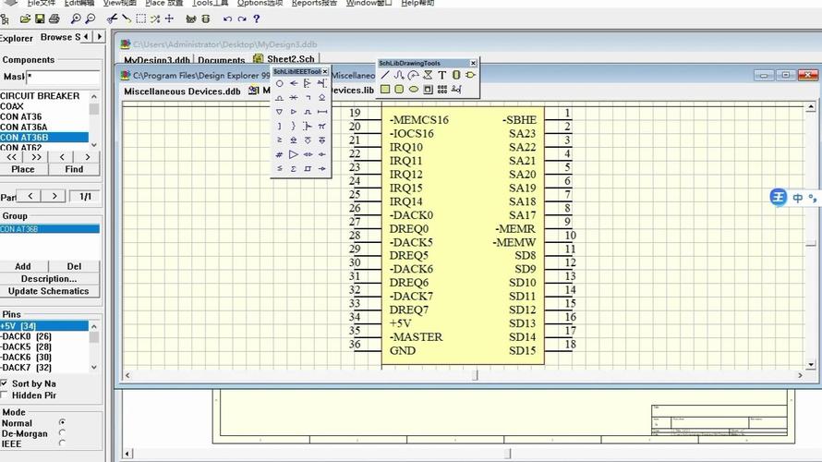Select the line drawing tool
Viewport: 822px width, 462px height.
click(385, 75)
